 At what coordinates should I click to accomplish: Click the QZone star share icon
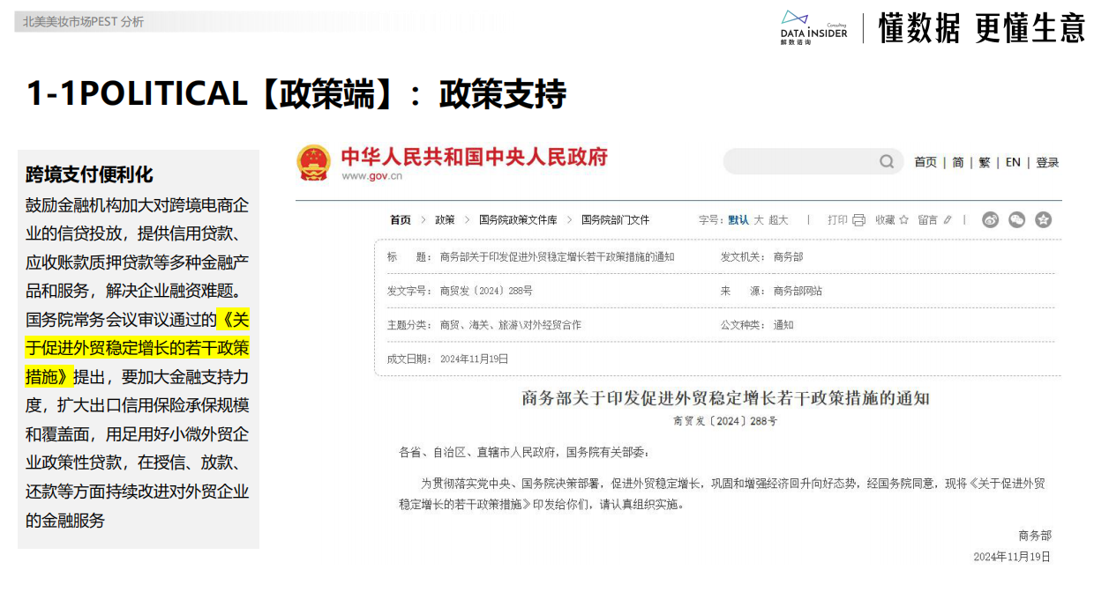[1044, 220]
